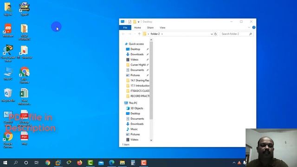Viewport: 297px width, 167px height.
Task: Open address bar previous locations dropdown
Action: tap(212, 34)
